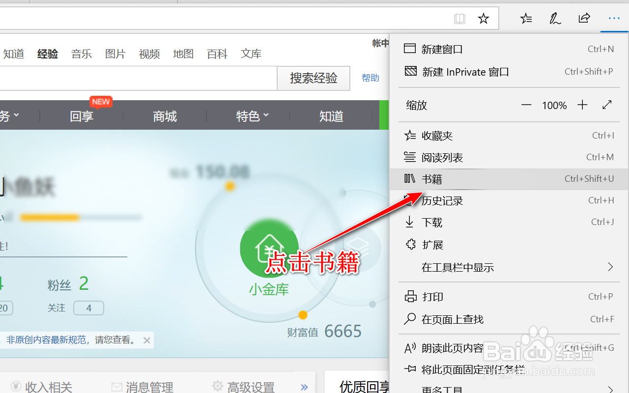Viewport: 629px width, 393px height.
Task: Switch to the 经验 tab
Action: click(x=47, y=54)
